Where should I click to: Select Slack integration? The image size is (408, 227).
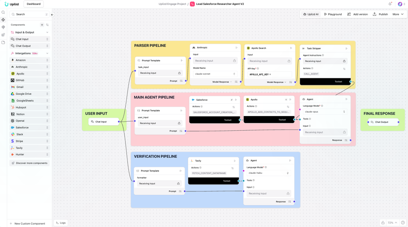(x=30, y=135)
